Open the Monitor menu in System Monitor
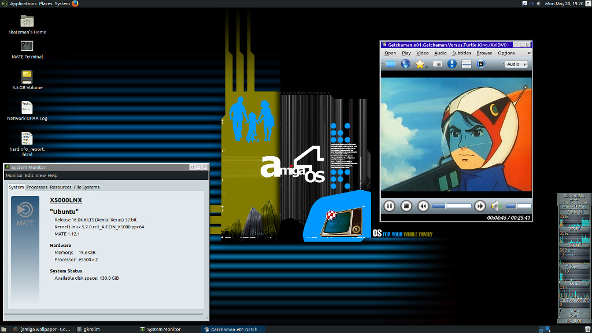 [14, 176]
